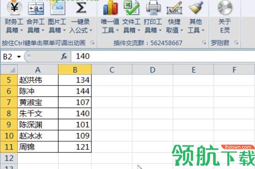Open the 打印工具箱 printer icon
Viewport: 255px width, 169px height.
[153, 7]
